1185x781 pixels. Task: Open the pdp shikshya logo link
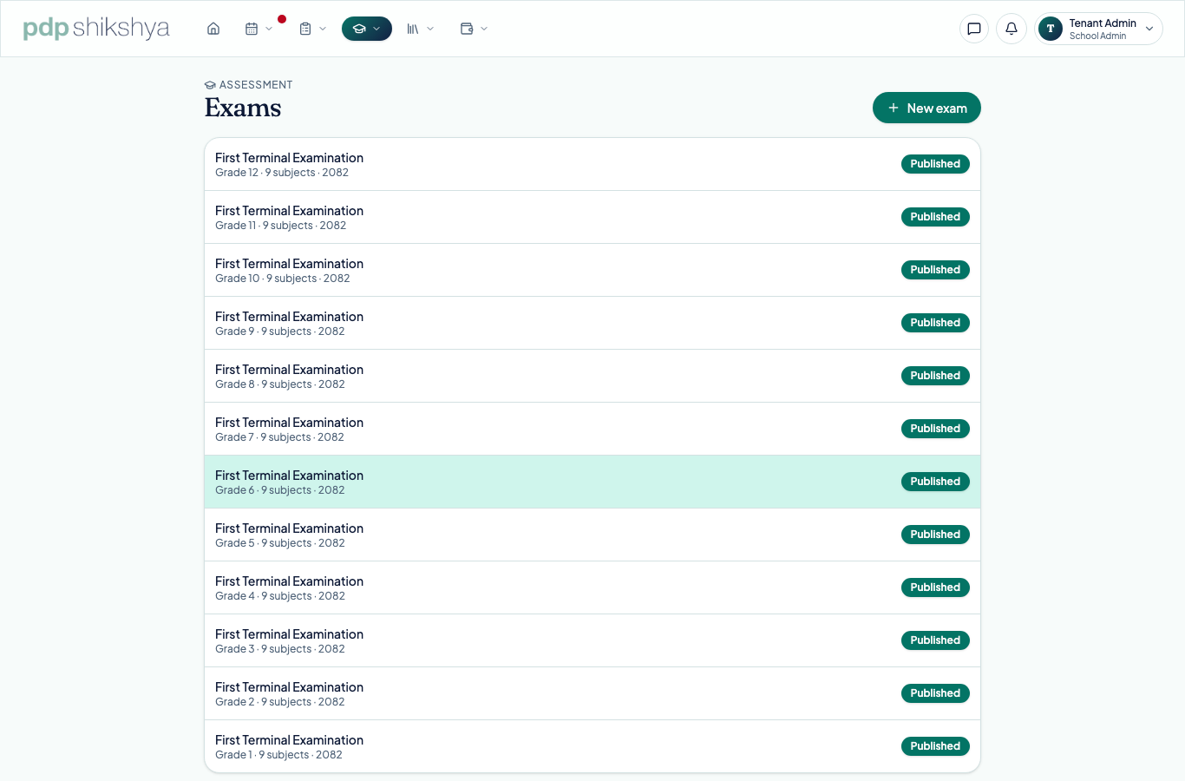click(x=96, y=28)
